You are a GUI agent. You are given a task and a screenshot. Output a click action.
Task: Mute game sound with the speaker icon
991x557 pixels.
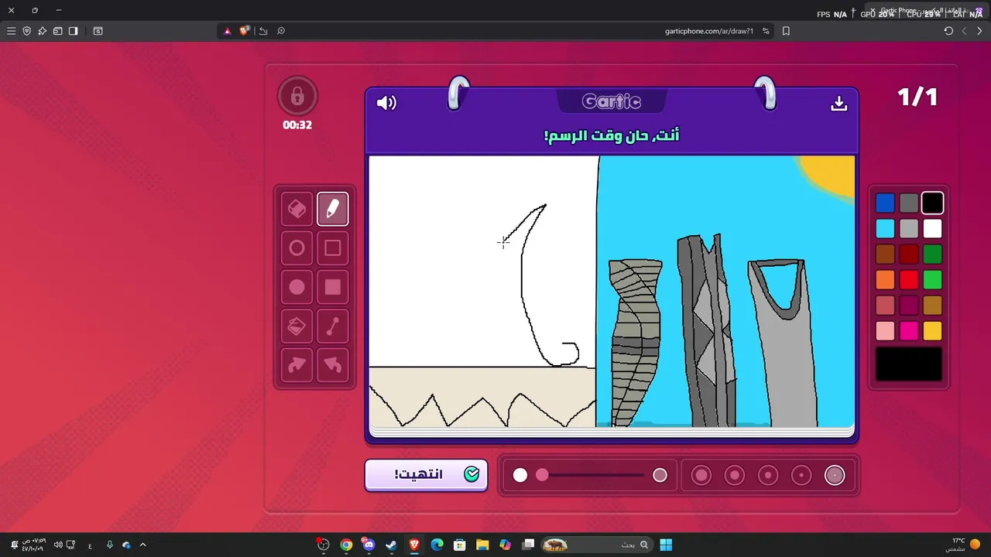pyautogui.click(x=386, y=103)
